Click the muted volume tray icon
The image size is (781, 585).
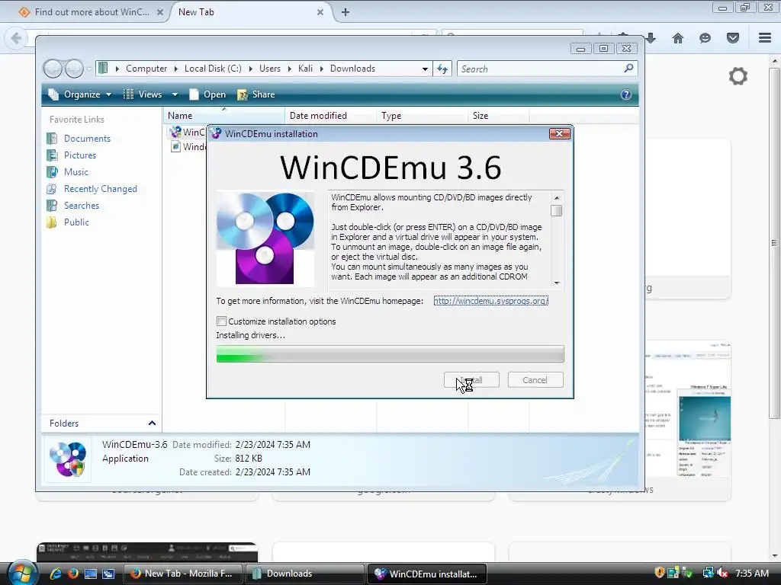722,573
